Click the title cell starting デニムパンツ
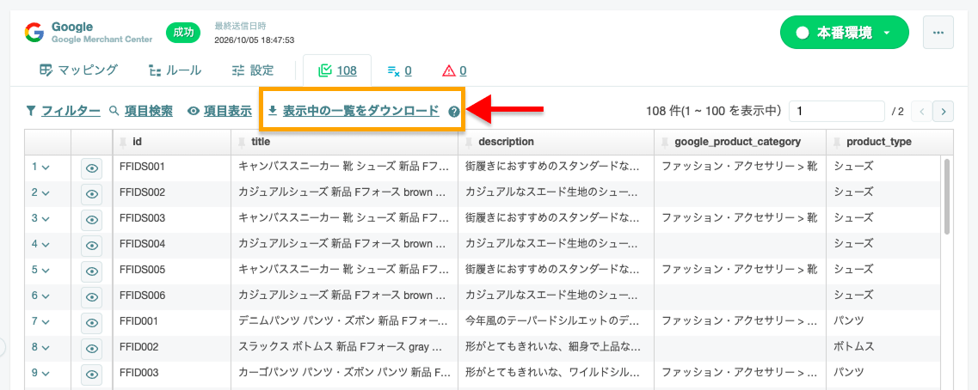978x390 pixels. [x=344, y=321]
